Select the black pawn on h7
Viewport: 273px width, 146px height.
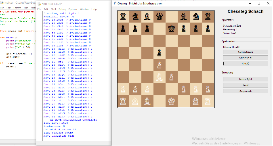tap(208, 29)
